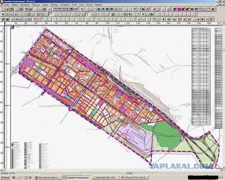The width and height of the screenshot is (225, 180).
Task: Select the Polygon drawing tool
Action: (x=99, y=9)
